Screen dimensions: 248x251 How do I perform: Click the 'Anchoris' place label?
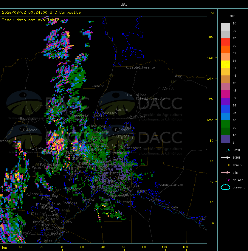[x=70, y=203]
